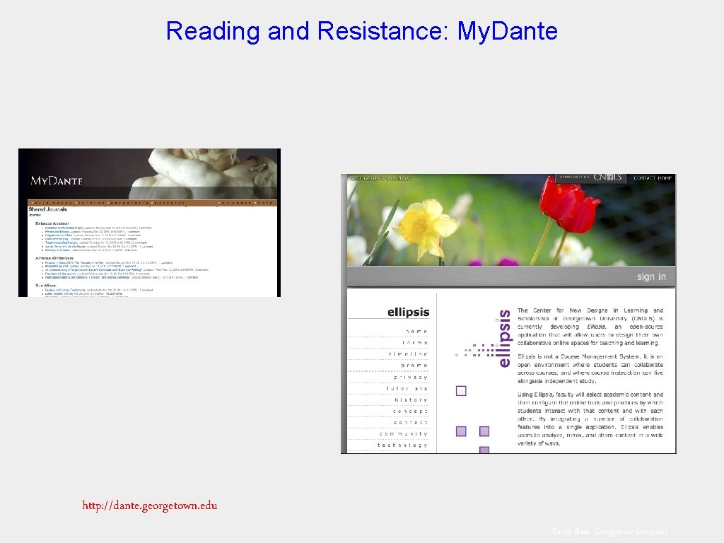The image size is (724, 543).
Task: Click the single outlined purple square icon
Action: 461,390
